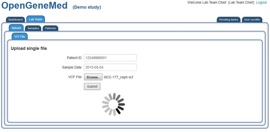Click the loading spinner icon
The width and height of the screenshot is (270, 132).
tap(113, 104)
